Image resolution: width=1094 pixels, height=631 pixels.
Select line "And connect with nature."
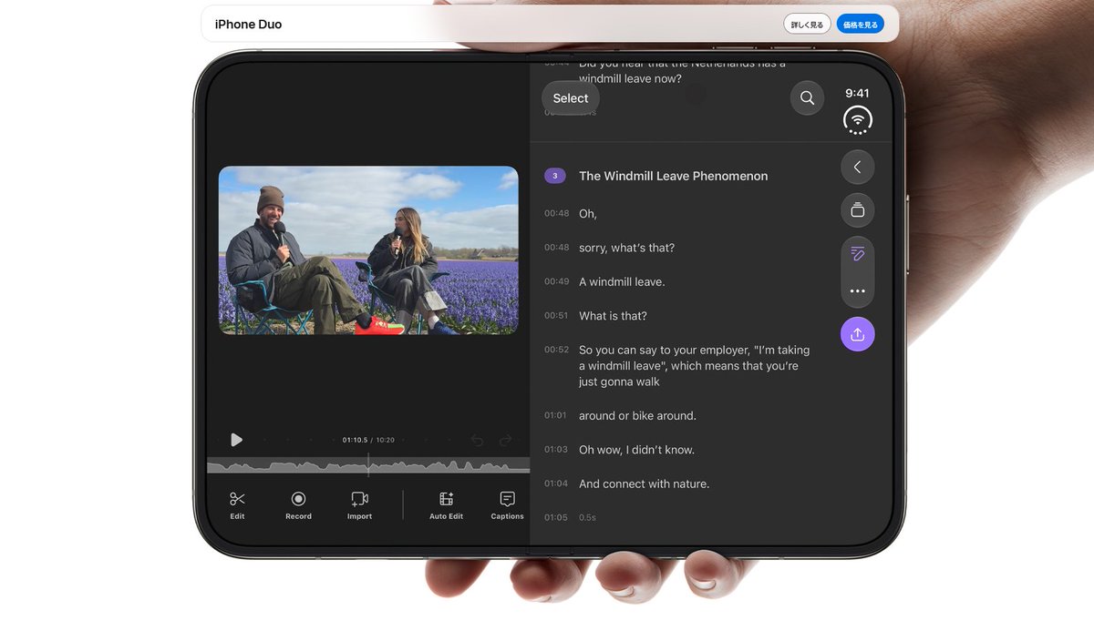tap(644, 484)
